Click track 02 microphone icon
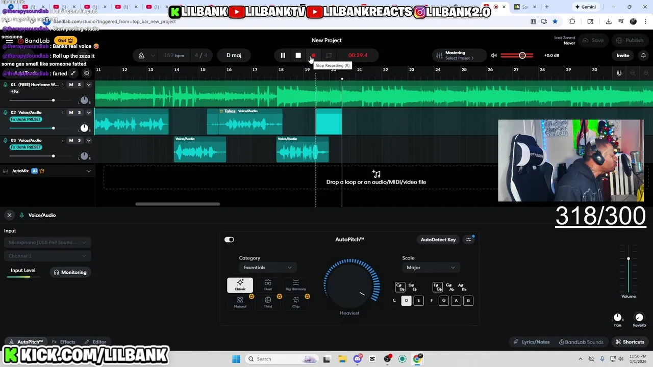 [x=6, y=112]
